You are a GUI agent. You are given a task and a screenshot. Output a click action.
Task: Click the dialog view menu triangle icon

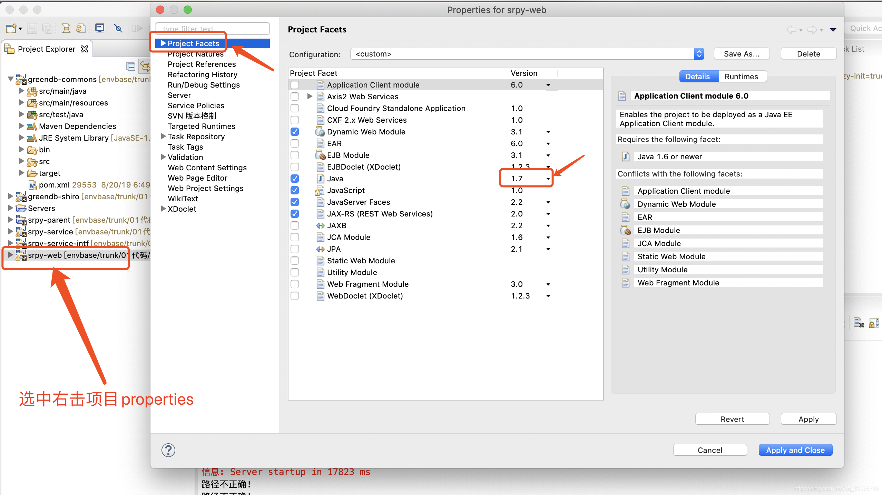pyautogui.click(x=833, y=30)
